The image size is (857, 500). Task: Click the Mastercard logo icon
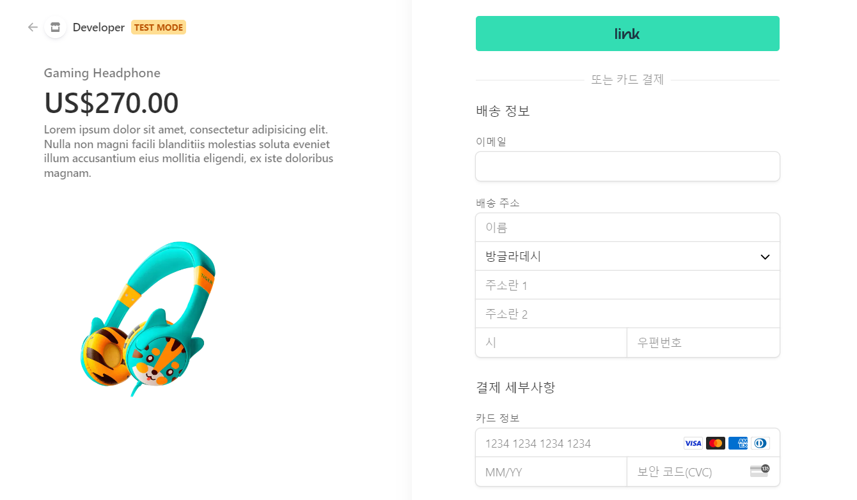coord(715,443)
